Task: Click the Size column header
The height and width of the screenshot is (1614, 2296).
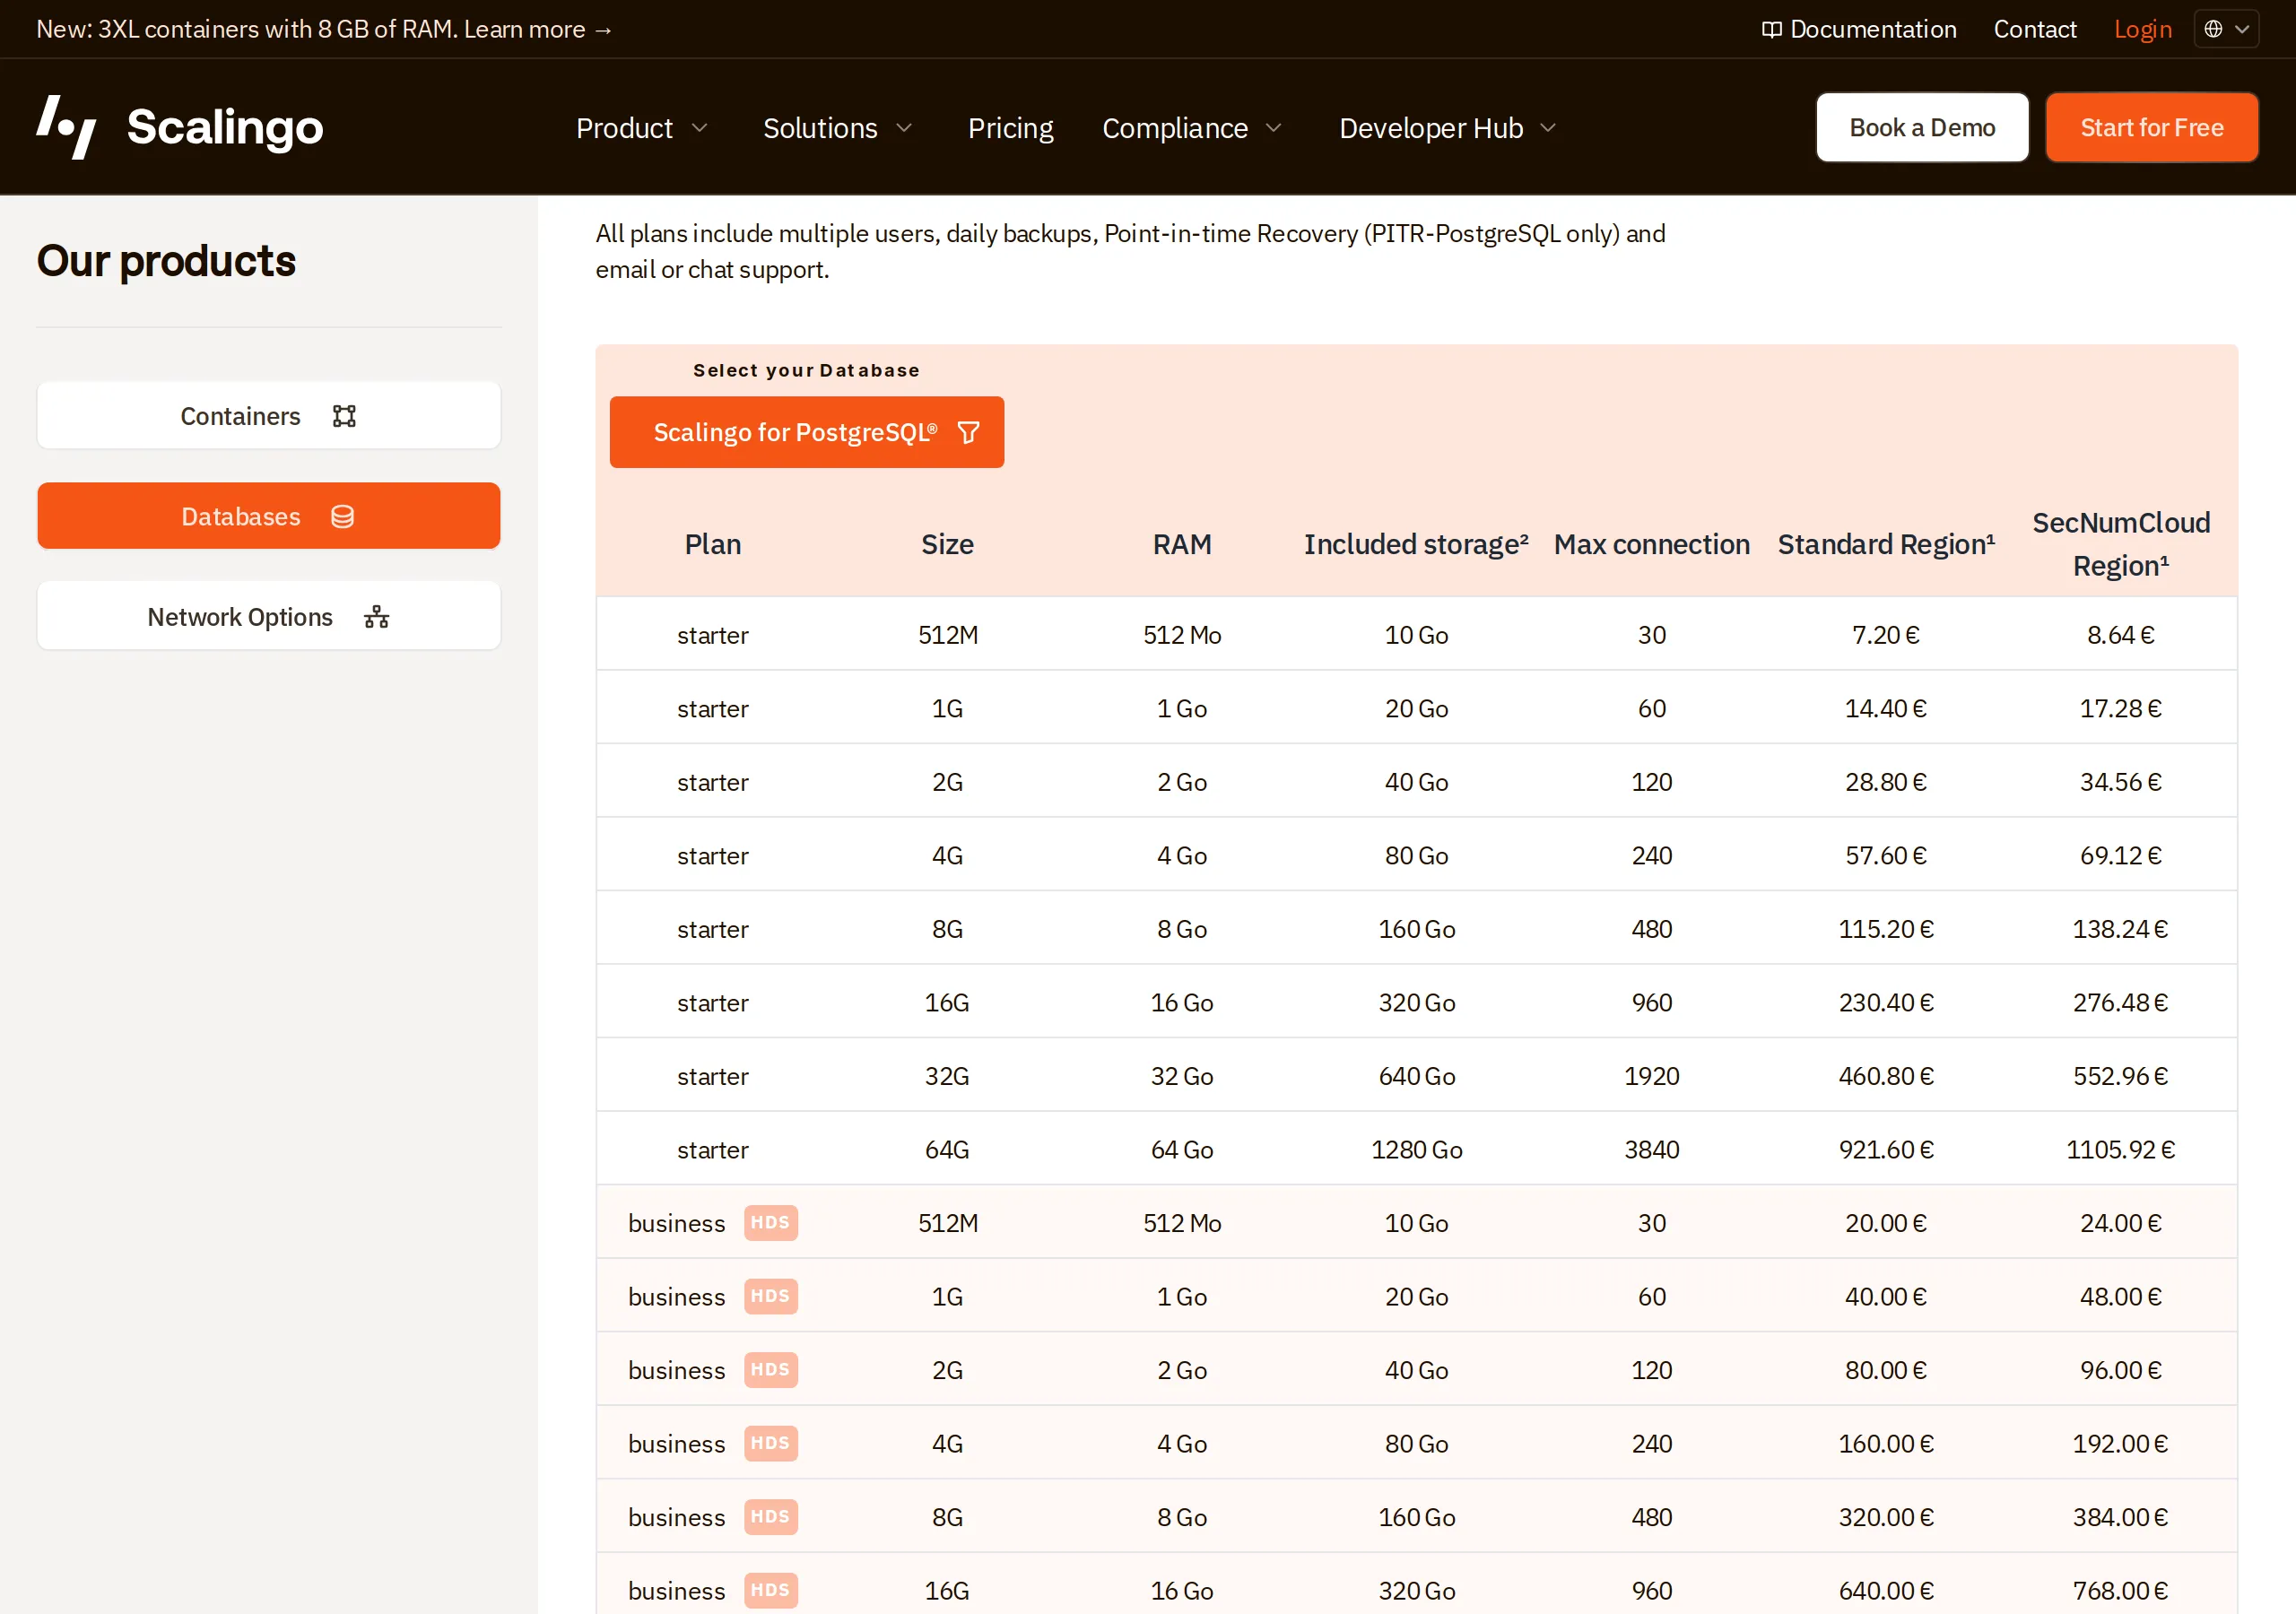Action: [947, 544]
